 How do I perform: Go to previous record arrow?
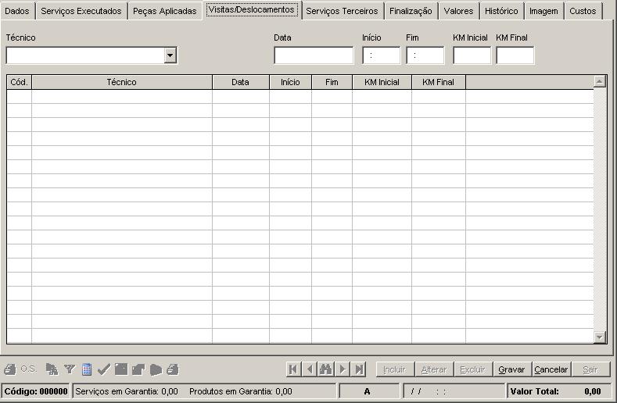[310, 369]
